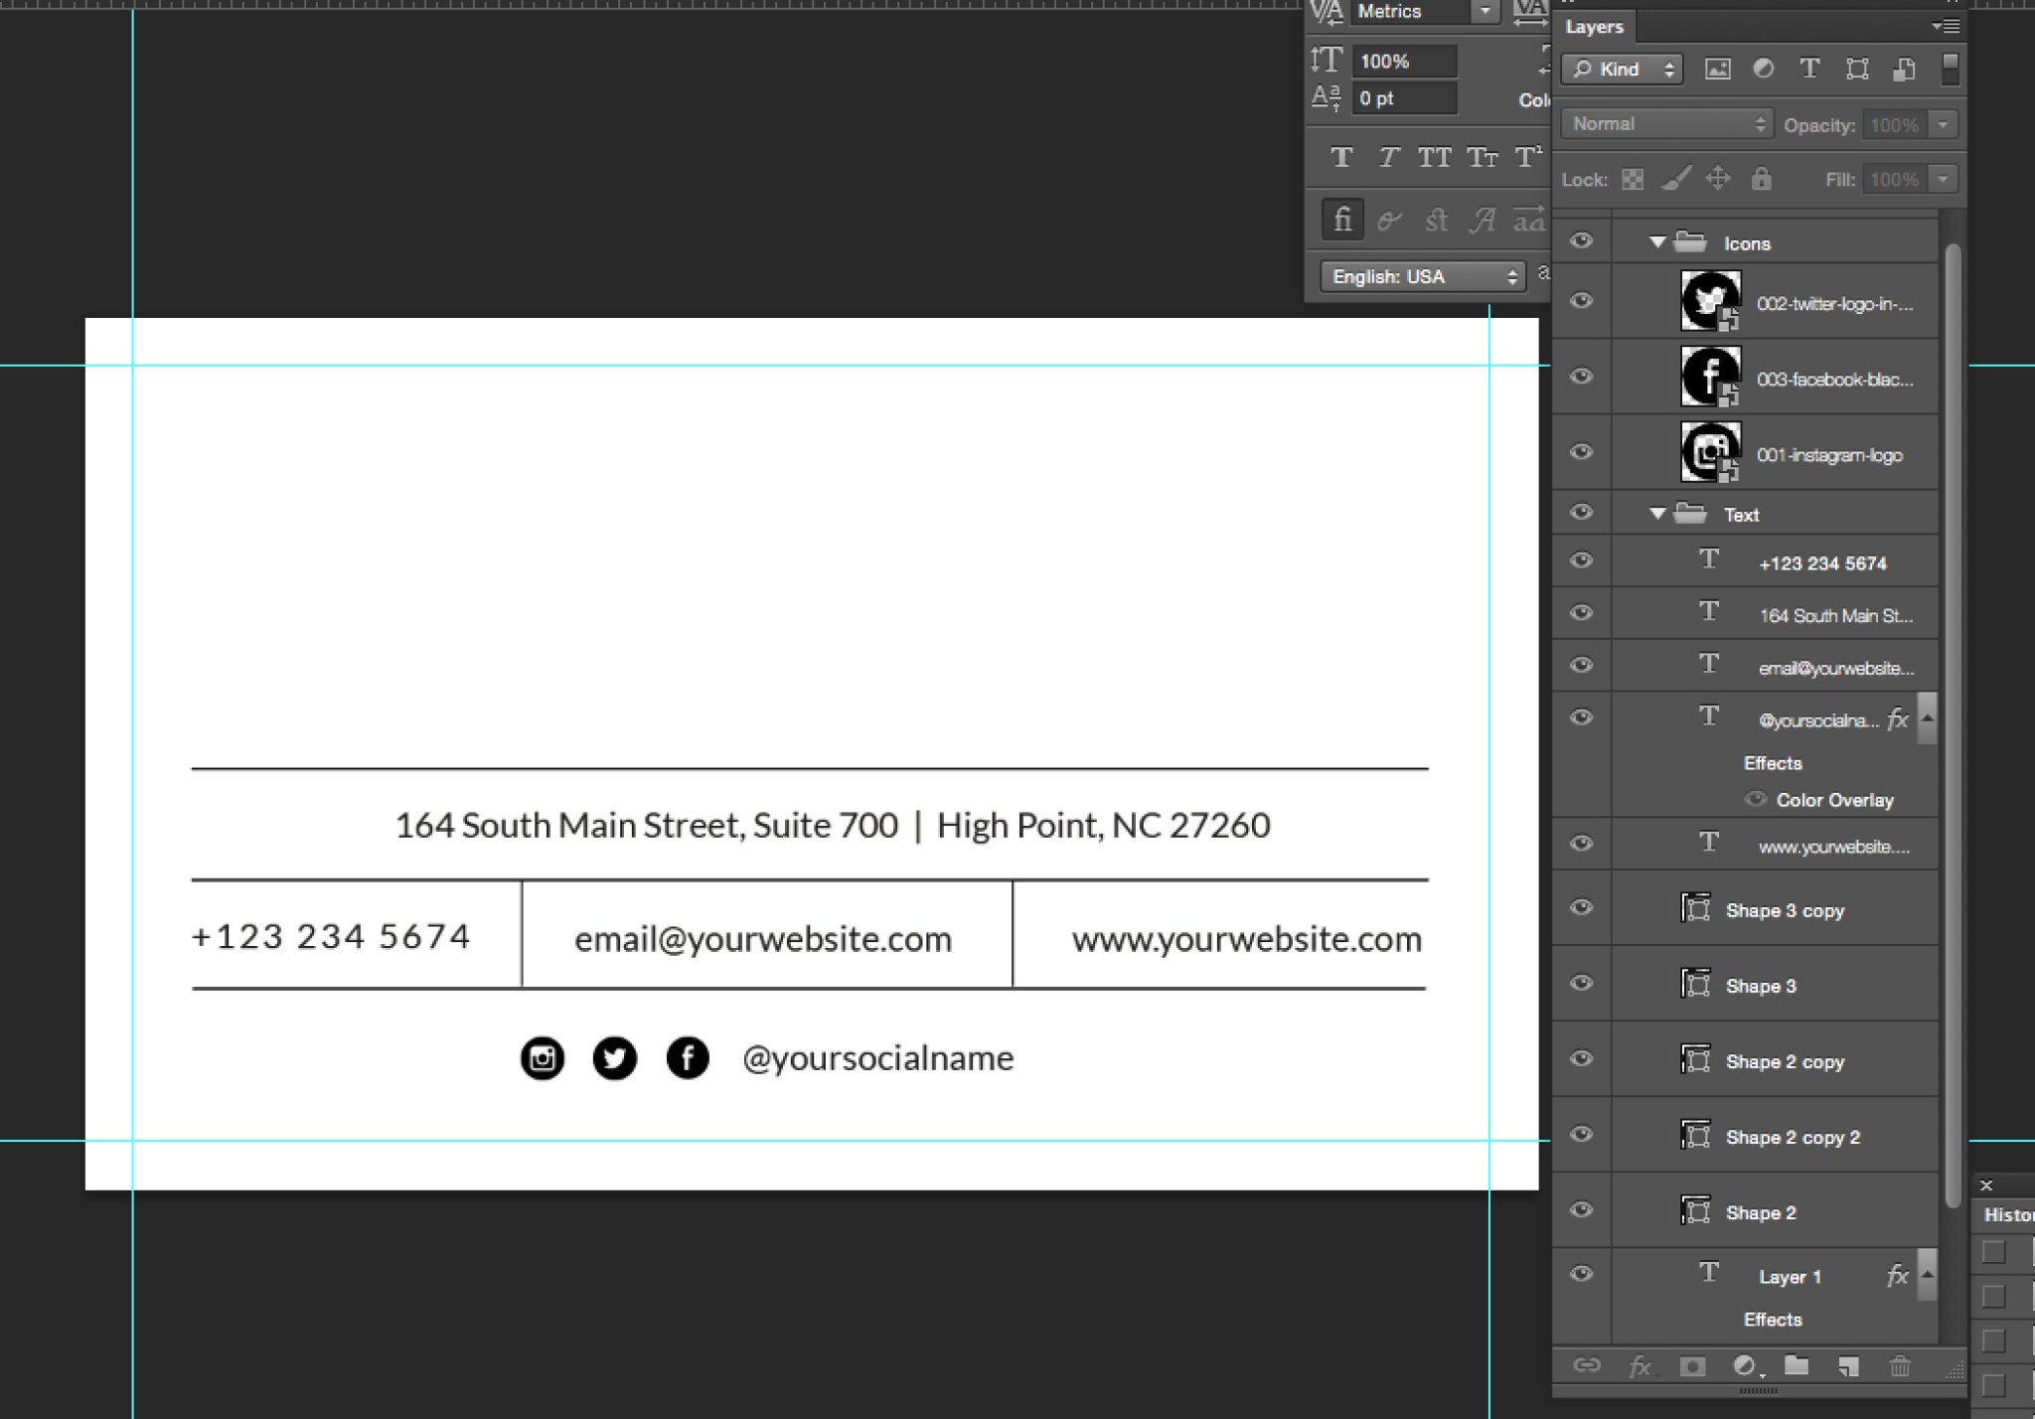The height and width of the screenshot is (1419, 2035).
Task: Click the add layer mask icon
Action: [x=1692, y=1366]
